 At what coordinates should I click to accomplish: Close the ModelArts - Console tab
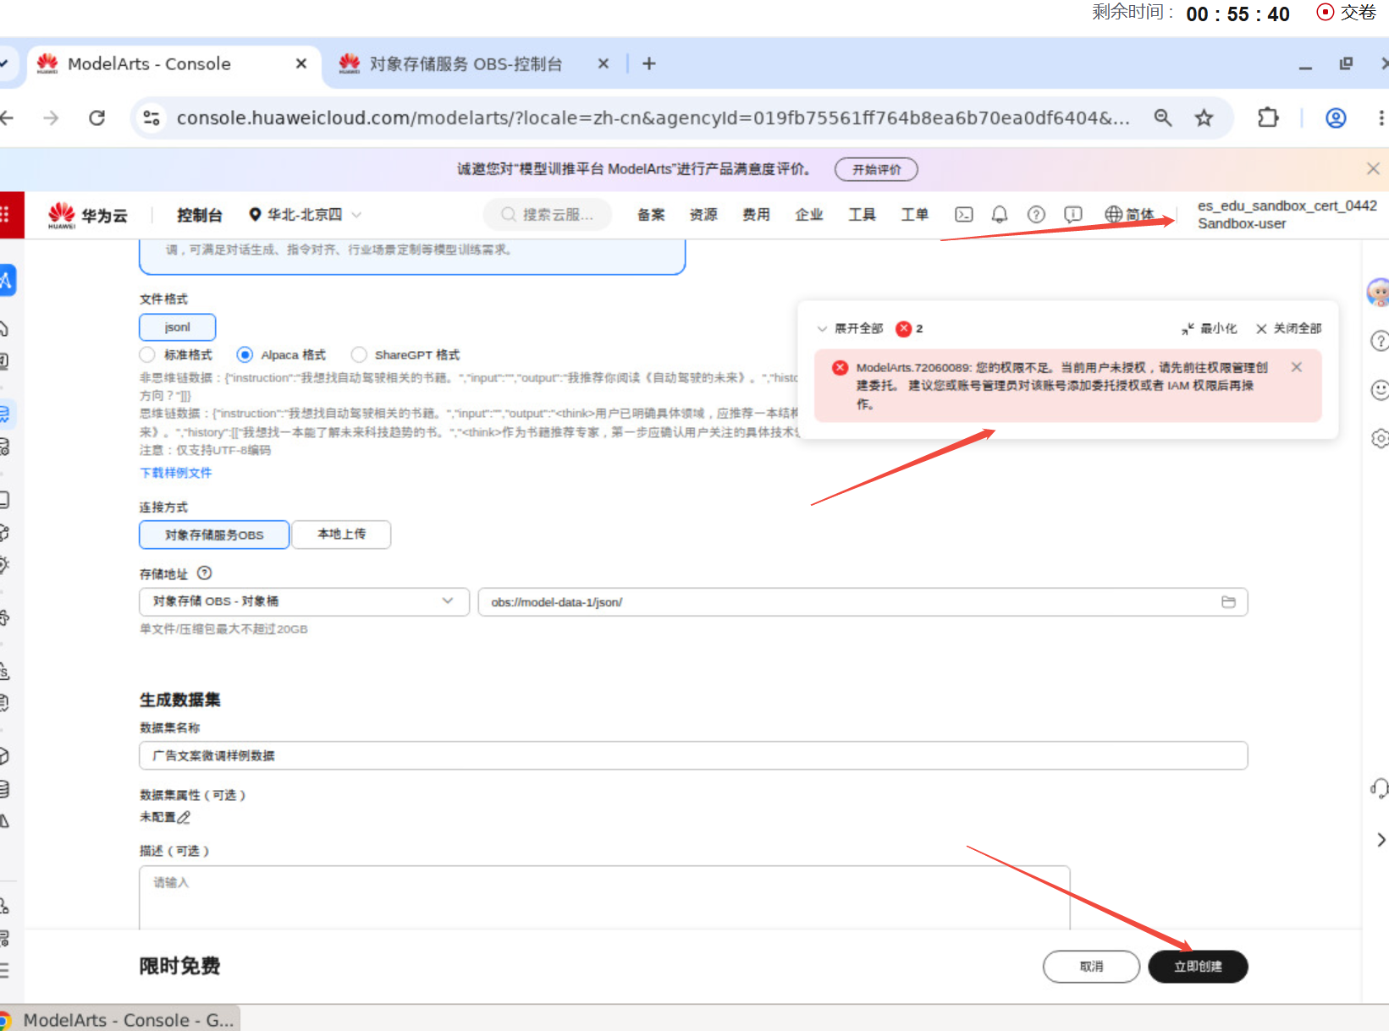point(300,63)
